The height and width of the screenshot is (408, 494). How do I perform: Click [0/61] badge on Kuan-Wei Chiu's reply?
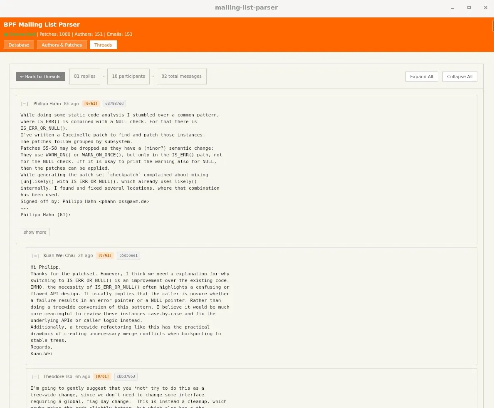105,256
